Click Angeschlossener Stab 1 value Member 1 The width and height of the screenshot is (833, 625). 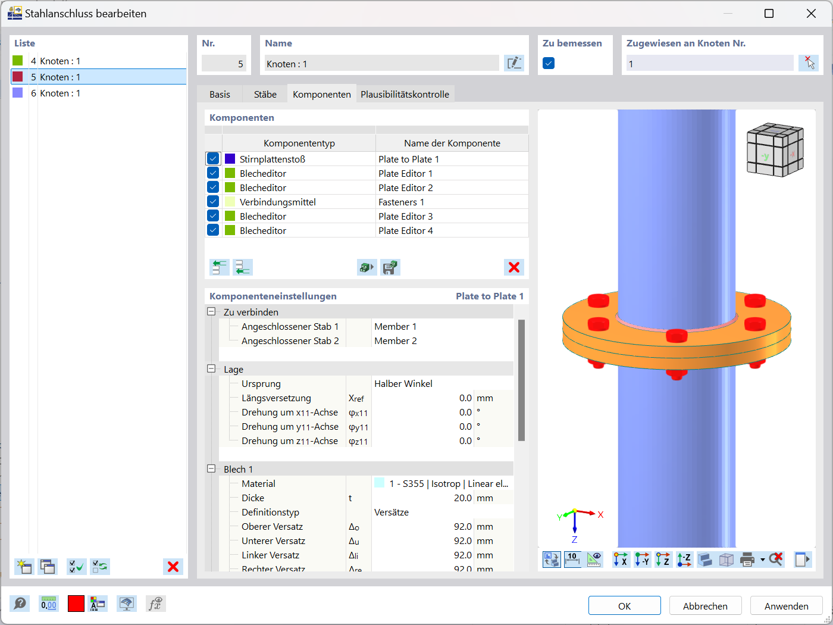click(396, 327)
